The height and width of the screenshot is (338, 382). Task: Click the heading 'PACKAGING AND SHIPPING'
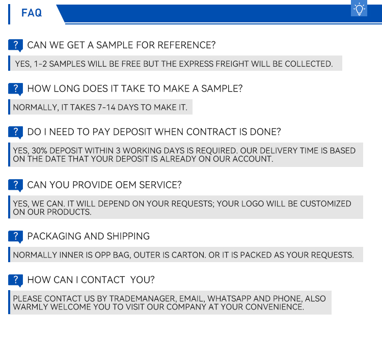[x=89, y=236]
